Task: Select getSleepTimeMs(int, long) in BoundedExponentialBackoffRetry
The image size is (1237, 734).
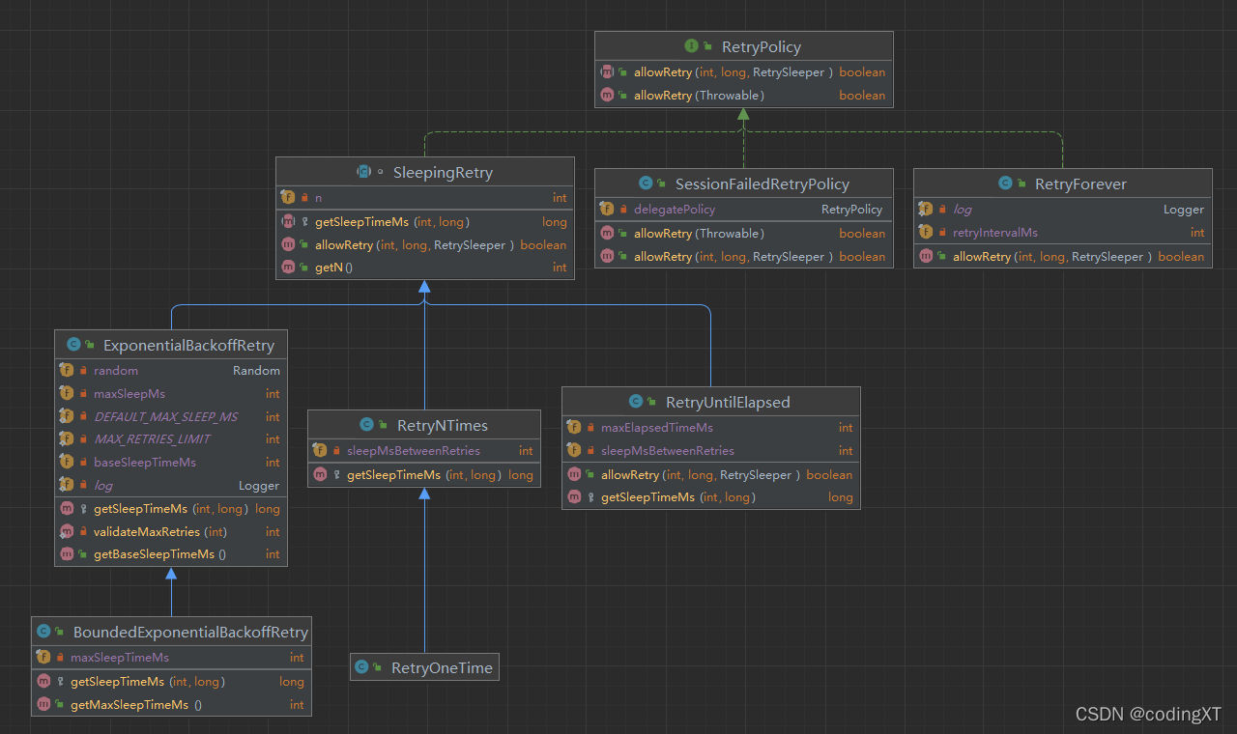Action: click(148, 681)
